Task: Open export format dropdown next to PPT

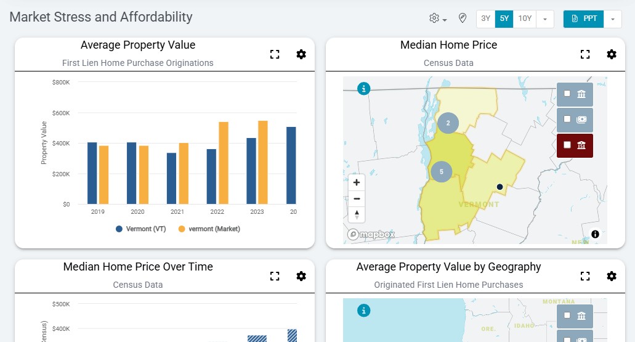Action: pos(612,18)
